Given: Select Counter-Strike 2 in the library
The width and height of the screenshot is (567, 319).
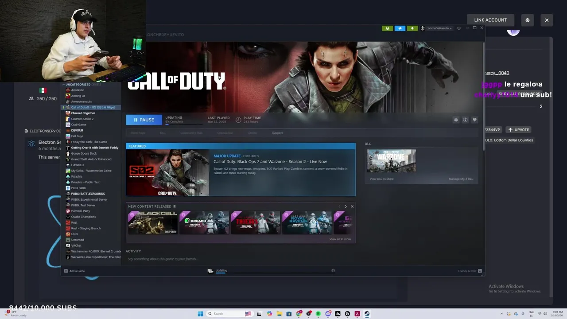Looking at the screenshot, I should (x=82, y=119).
